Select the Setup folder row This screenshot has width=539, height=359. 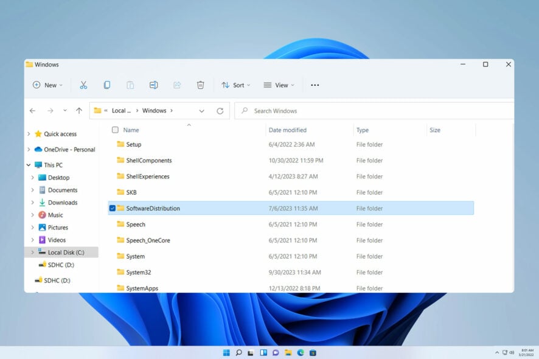pyautogui.click(x=291, y=144)
